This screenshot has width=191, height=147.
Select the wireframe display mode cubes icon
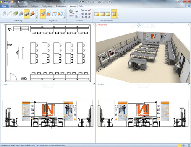4,14
